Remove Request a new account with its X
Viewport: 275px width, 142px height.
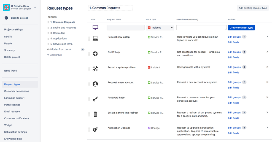[267, 82]
